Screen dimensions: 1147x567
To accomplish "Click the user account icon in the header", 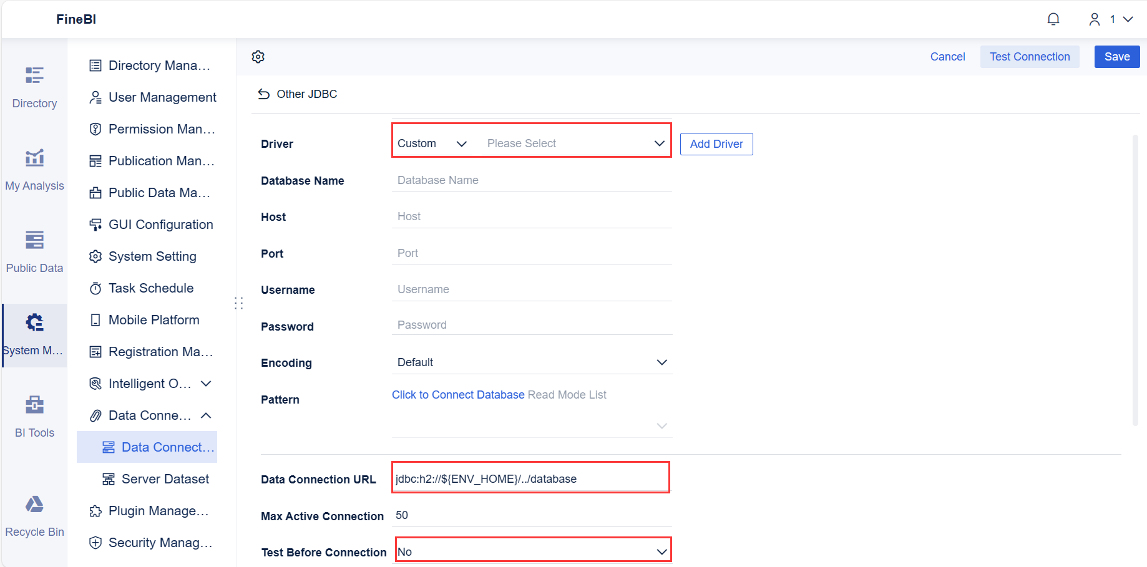I will pos(1094,19).
